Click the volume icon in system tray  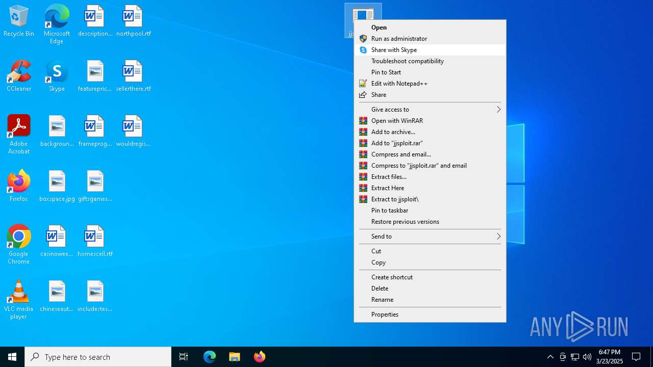pyautogui.click(x=587, y=357)
